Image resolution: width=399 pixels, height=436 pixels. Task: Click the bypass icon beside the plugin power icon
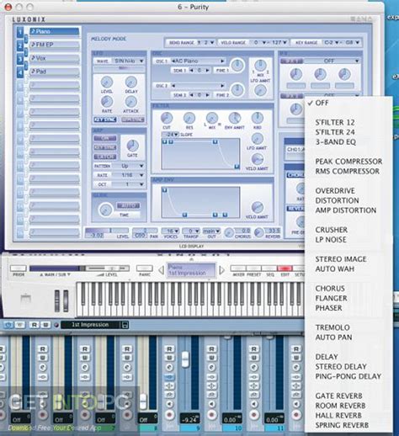pos(19,325)
